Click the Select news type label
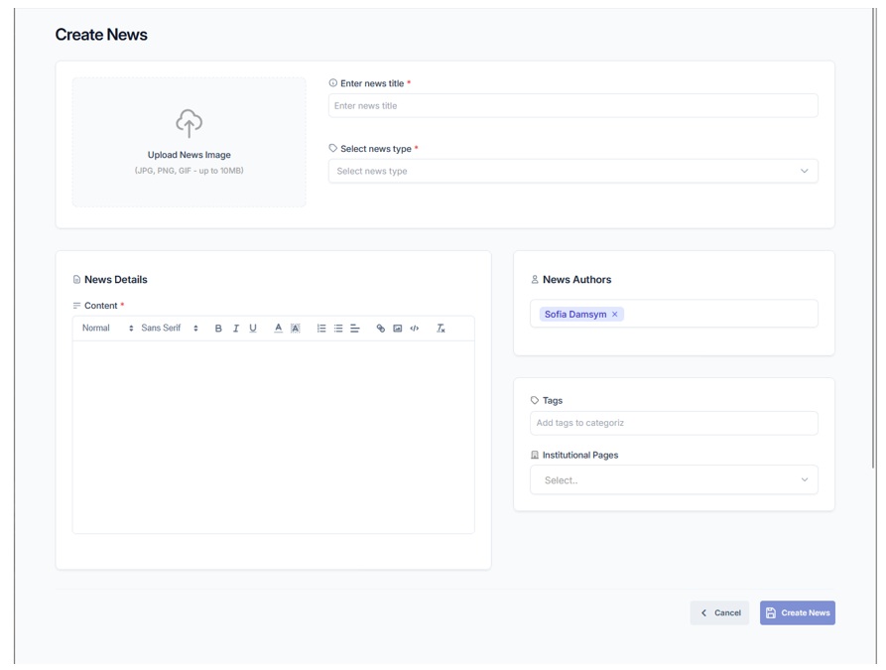The height and width of the screenshot is (670, 886). [x=376, y=149]
